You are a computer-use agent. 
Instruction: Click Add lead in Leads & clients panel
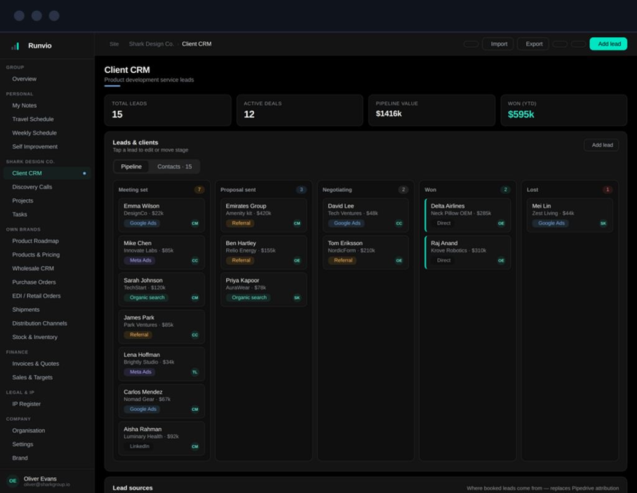coord(602,145)
